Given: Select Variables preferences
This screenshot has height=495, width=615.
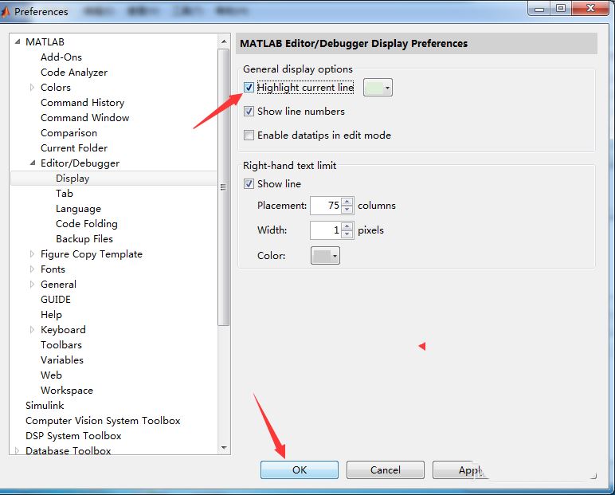Looking at the screenshot, I should (x=62, y=360).
